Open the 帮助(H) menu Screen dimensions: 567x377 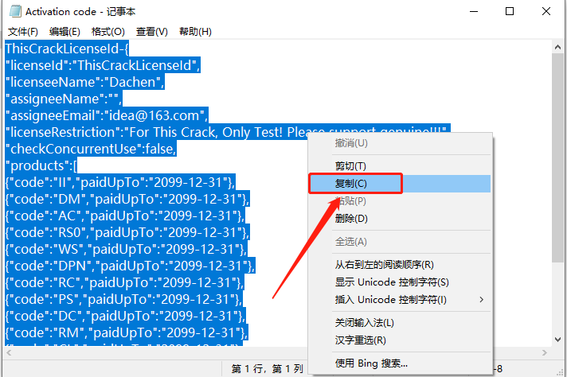195,32
